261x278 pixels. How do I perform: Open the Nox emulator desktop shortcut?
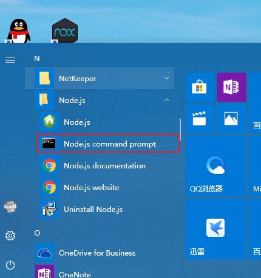click(65, 31)
